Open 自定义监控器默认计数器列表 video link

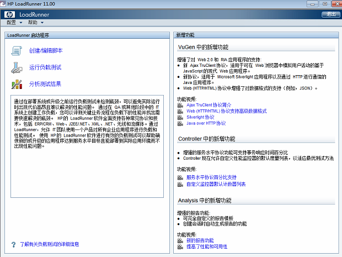(216, 184)
